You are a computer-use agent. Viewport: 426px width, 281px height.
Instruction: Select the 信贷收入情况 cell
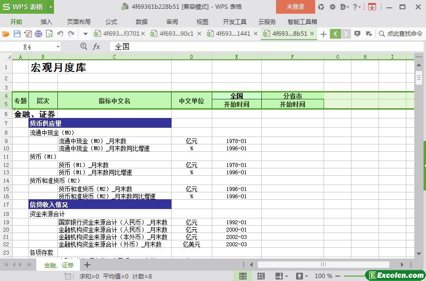(100, 205)
